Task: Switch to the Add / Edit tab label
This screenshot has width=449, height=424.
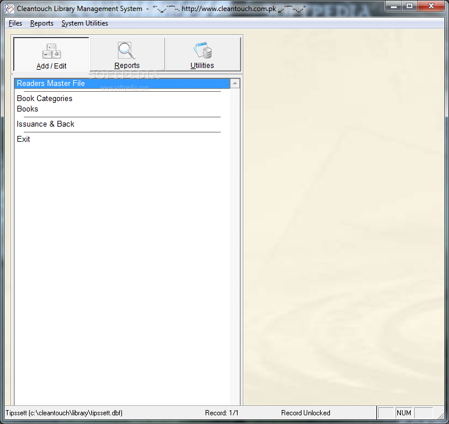Action: pyautogui.click(x=52, y=66)
